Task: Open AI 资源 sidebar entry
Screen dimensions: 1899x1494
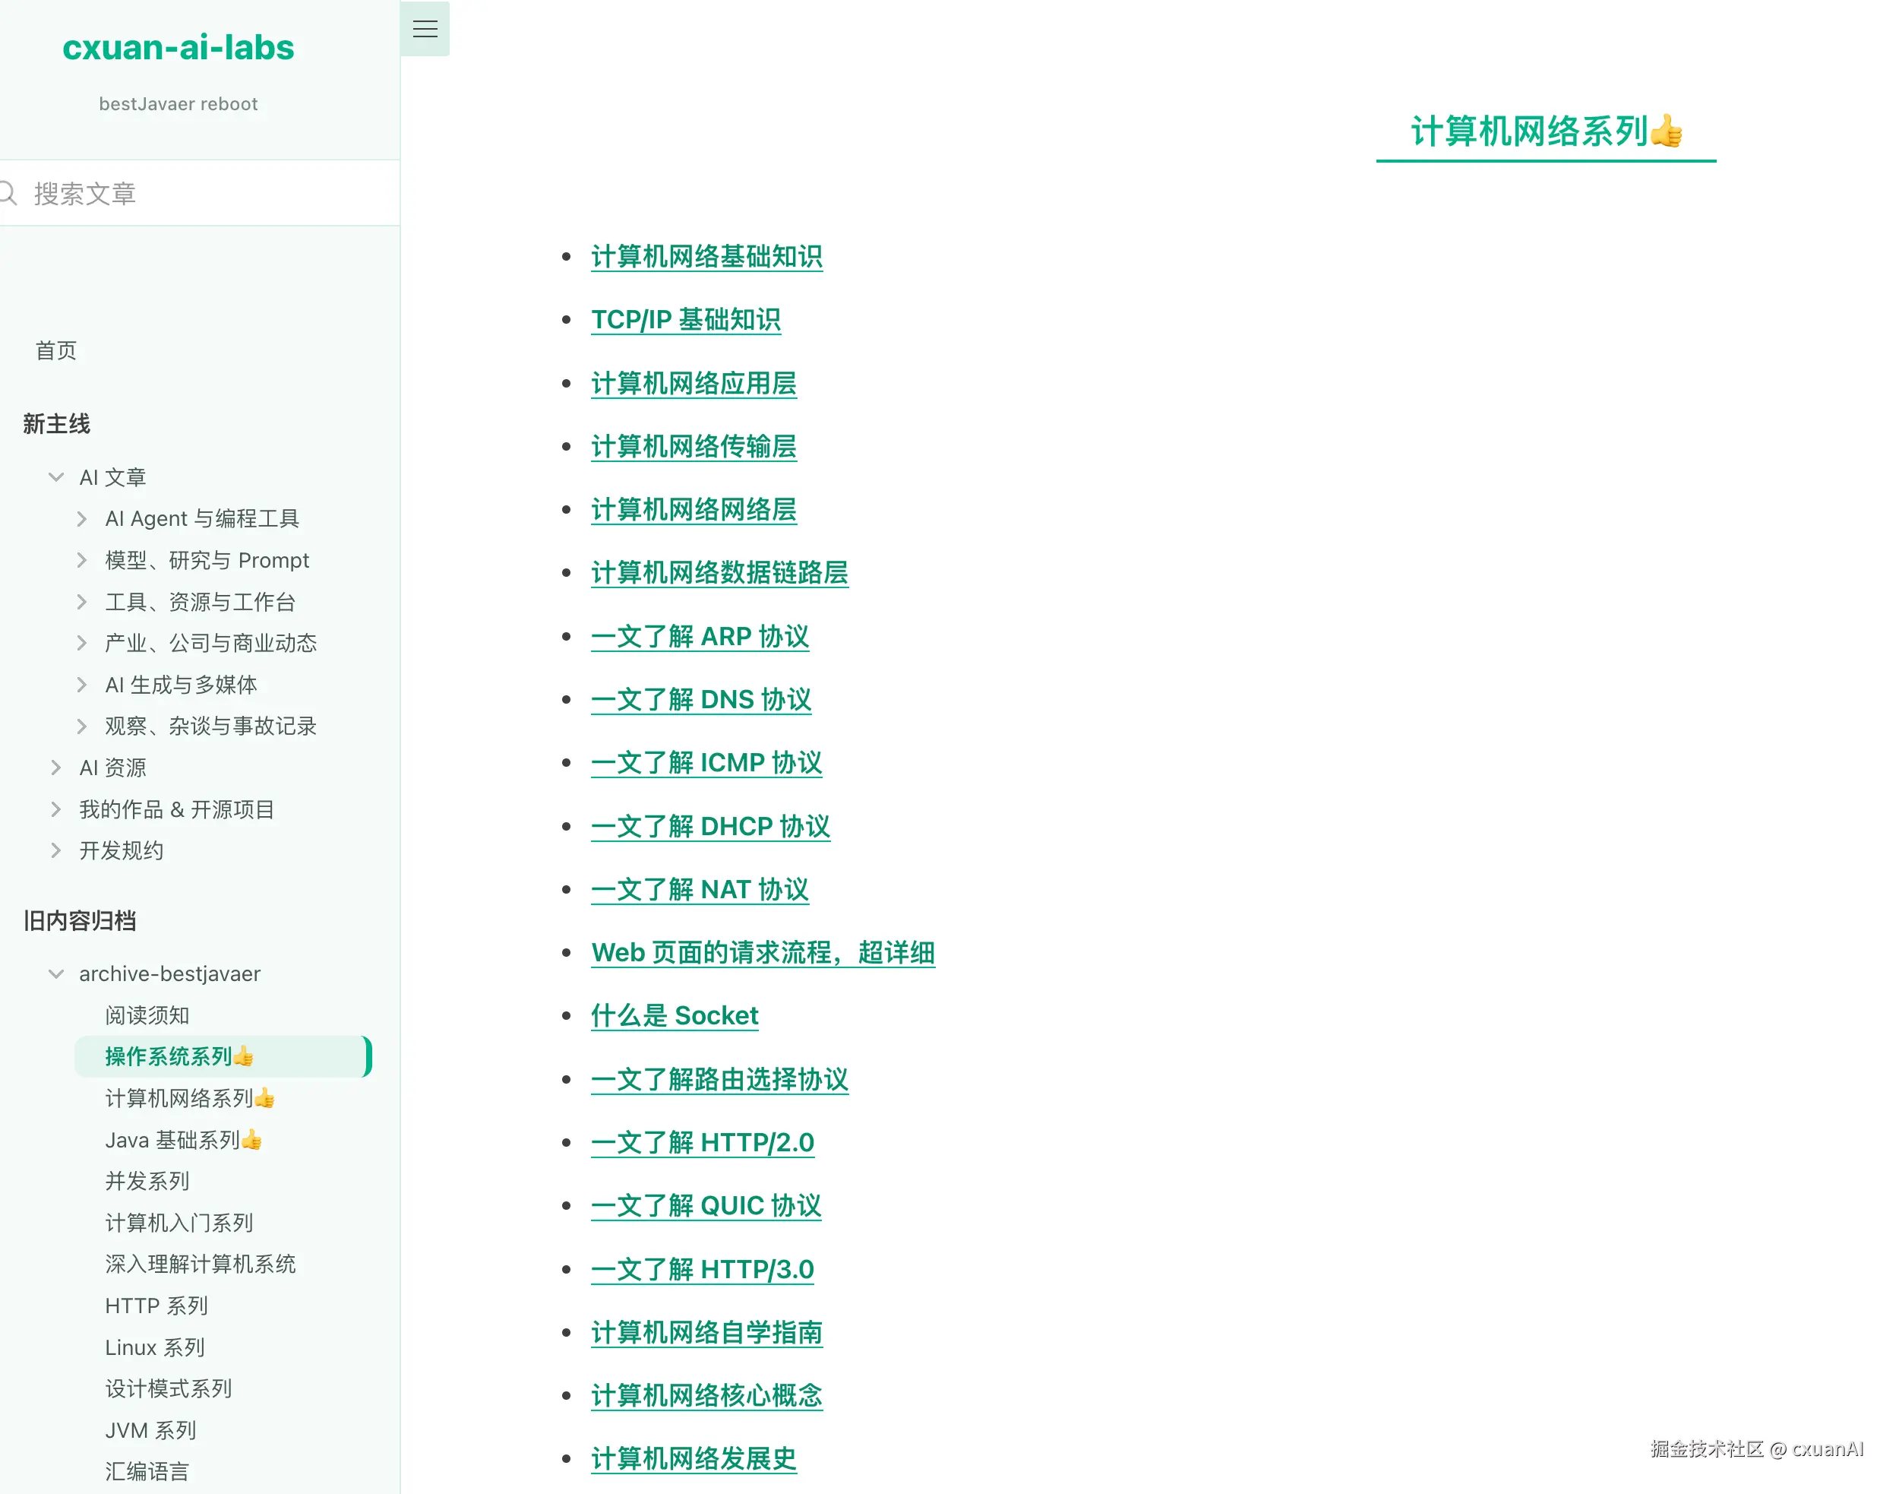Action: click(112, 768)
